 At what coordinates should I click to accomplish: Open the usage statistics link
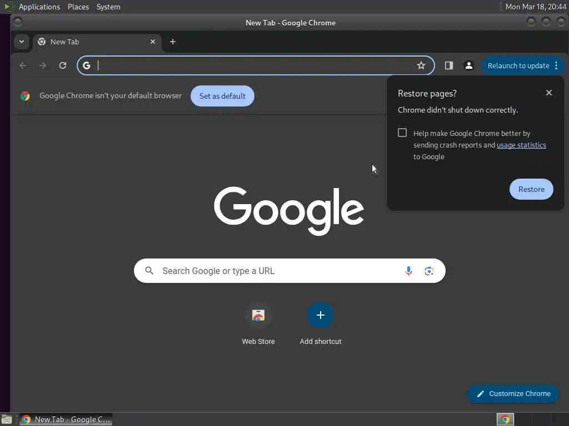click(x=521, y=145)
